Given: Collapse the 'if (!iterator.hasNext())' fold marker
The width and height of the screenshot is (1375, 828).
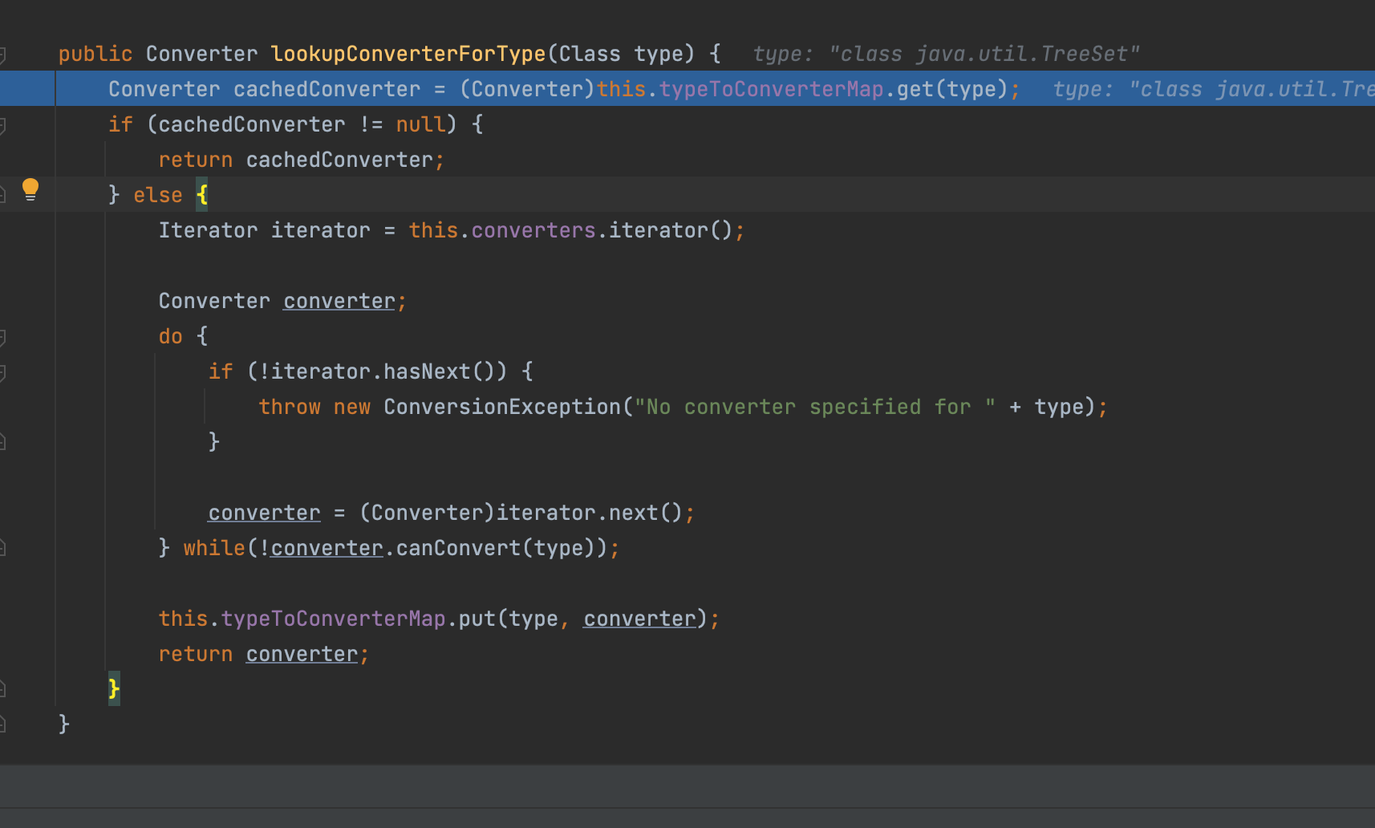Looking at the screenshot, I should pos(2,372).
